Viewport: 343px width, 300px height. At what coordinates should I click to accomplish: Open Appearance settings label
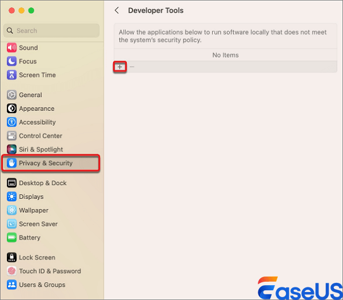[37, 109]
